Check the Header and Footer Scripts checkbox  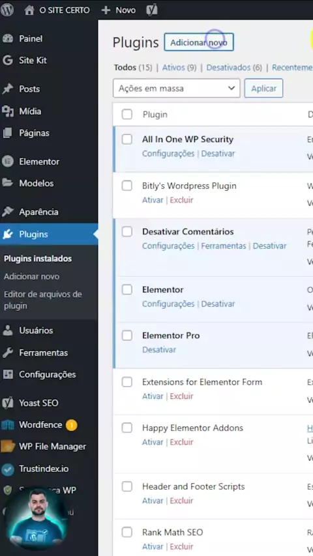click(x=127, y=487)
